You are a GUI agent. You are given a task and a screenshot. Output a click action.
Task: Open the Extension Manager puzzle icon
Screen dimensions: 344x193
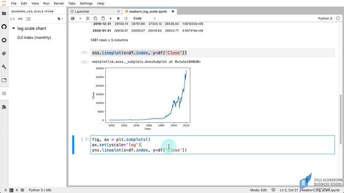tap(4, 107)
